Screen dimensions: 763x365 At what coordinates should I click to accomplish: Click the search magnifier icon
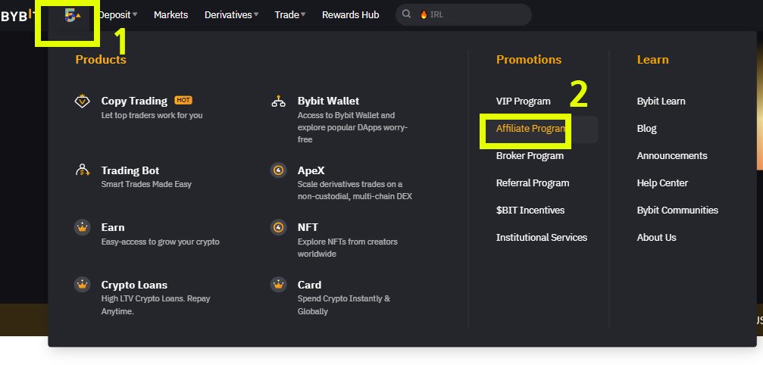[x=407, y=14]
